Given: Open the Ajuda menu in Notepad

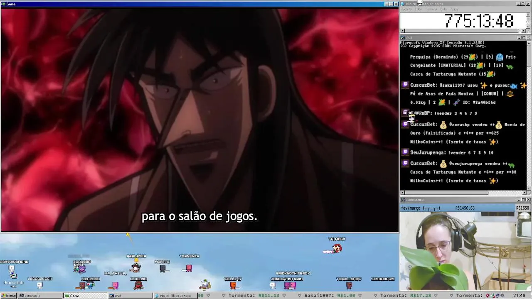Looking at the screenshot, I should pos(454,9).
